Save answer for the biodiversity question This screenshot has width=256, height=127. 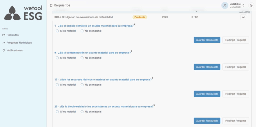point(207,121)
